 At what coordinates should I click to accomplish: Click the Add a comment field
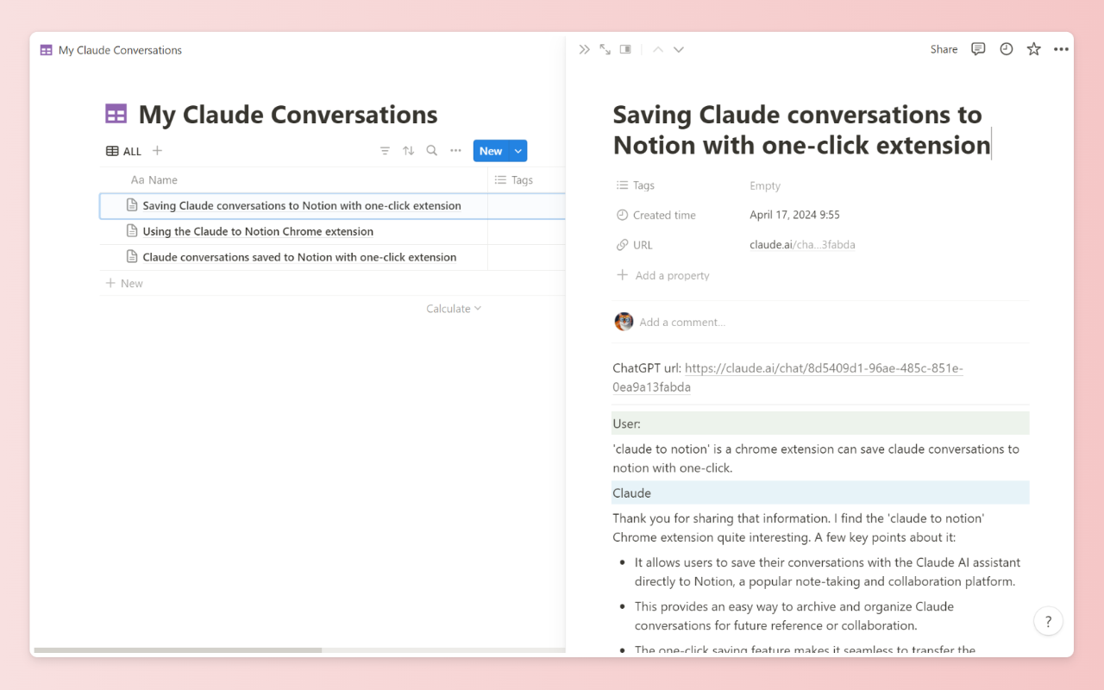[682, 322]
